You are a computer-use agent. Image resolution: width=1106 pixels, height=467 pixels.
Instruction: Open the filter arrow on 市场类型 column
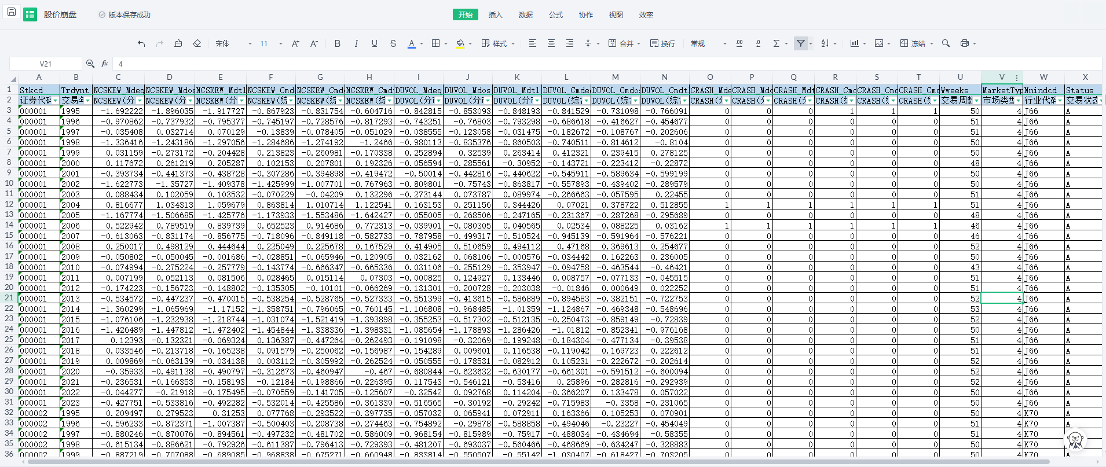[x=1019, y=101]
